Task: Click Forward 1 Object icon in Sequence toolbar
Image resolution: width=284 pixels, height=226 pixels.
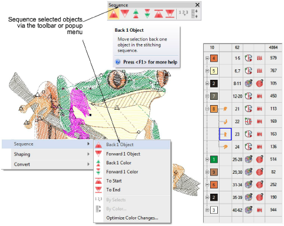Action: coord(125,14)
